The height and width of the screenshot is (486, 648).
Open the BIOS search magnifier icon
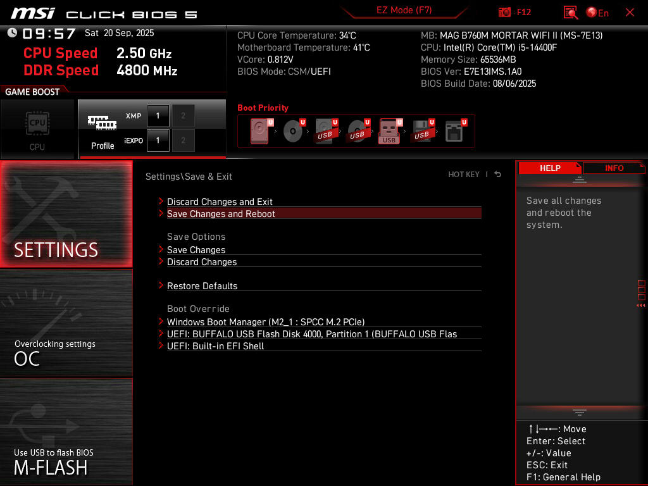pyautogui.click(x=571, y=13)
